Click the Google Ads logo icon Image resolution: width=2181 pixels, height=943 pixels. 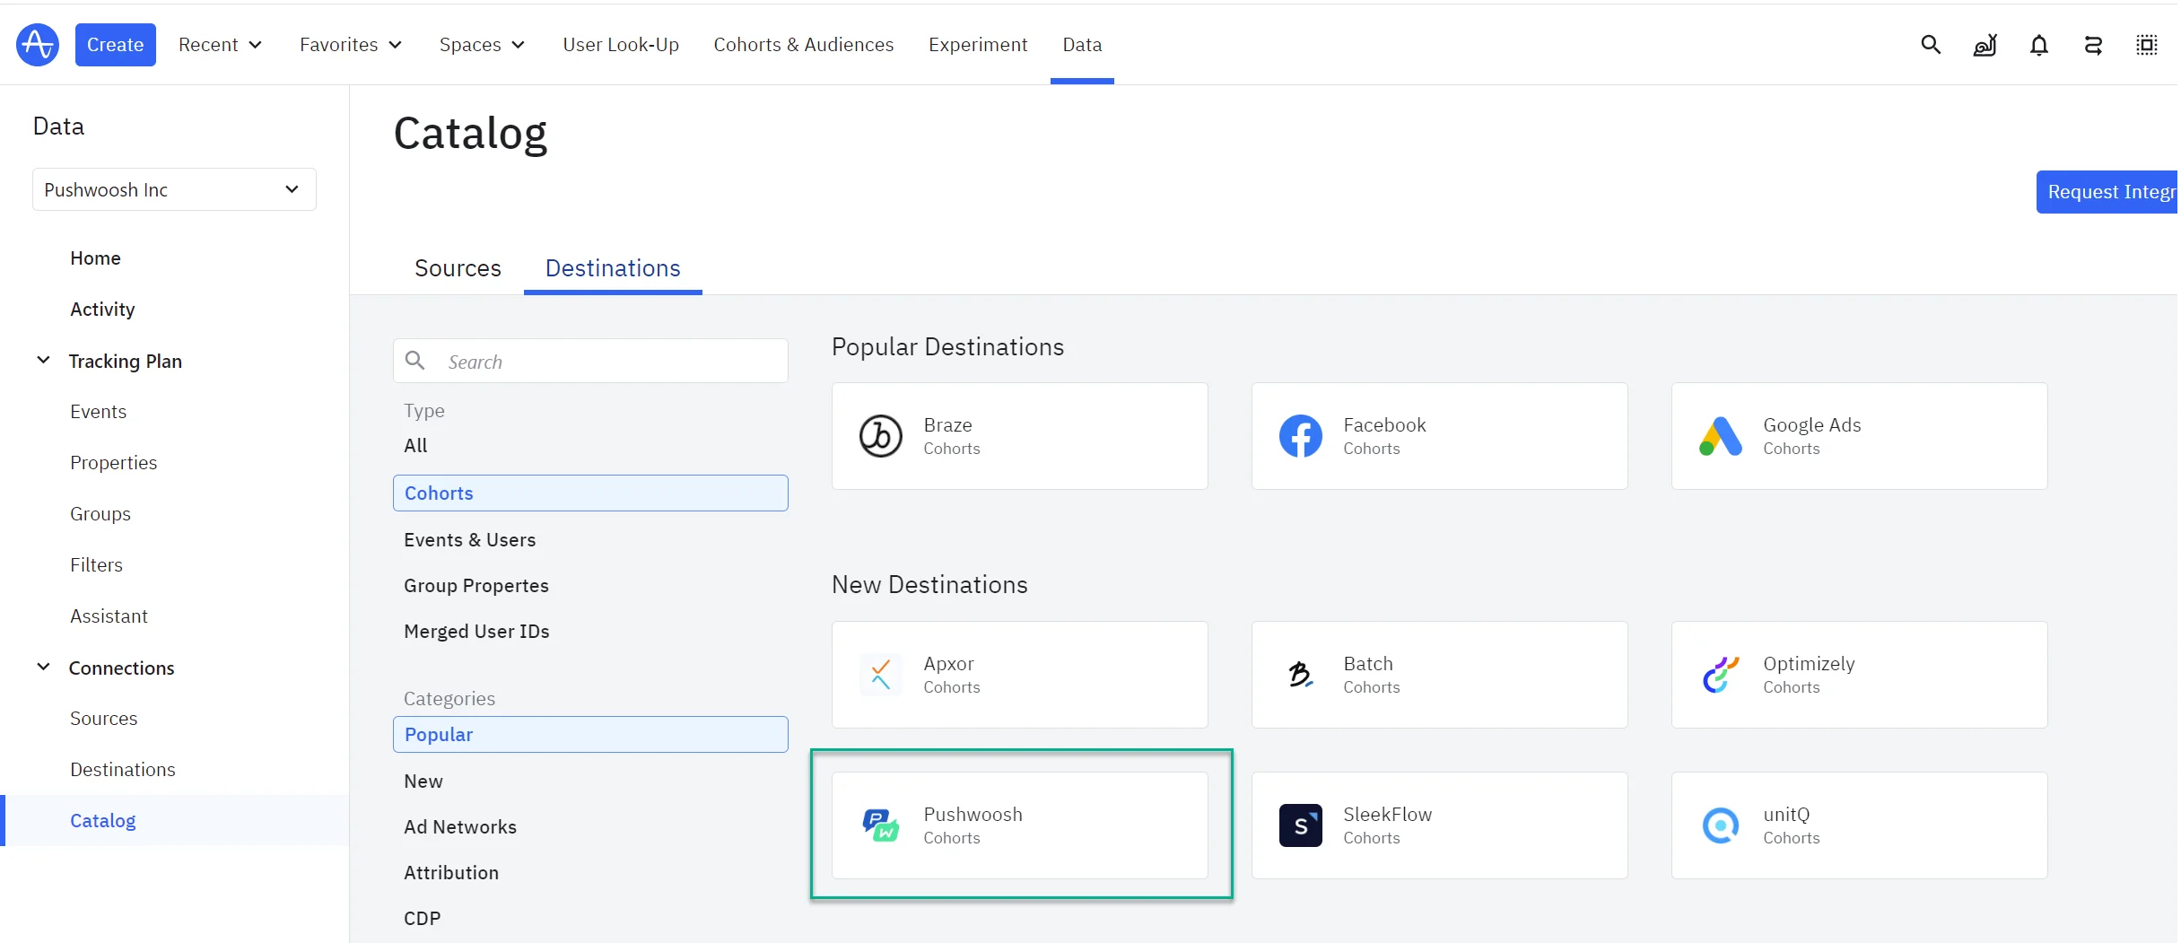[x=1720, y=437]
